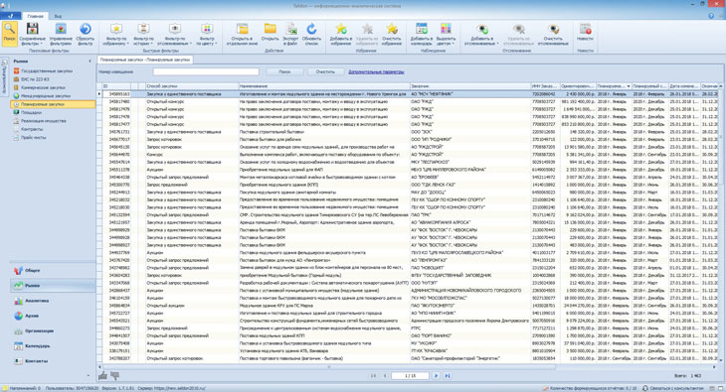The height and width of the screenshot is (392, 726).
Task: Focus the Номер извещения input field
Action: 206,71
